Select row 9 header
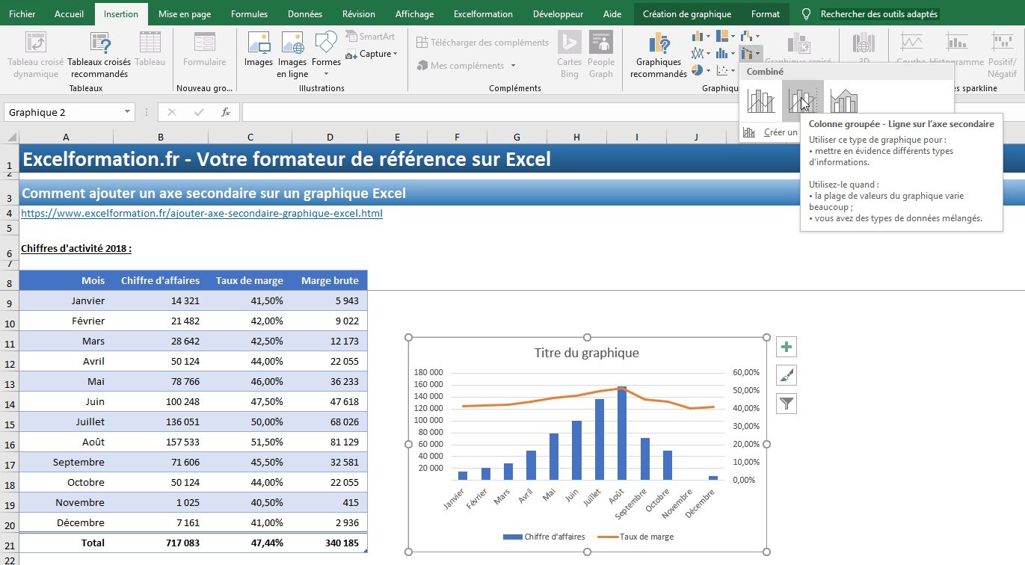The image size is (1025, 565). [9, 303]
